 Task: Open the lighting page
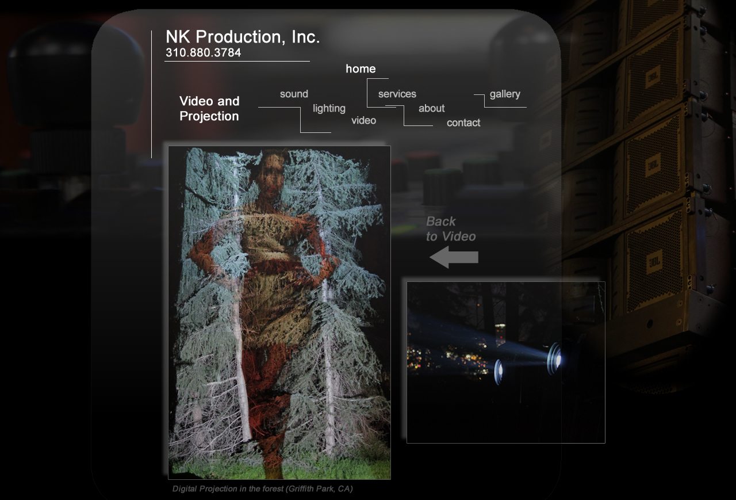tap(329, 109)
